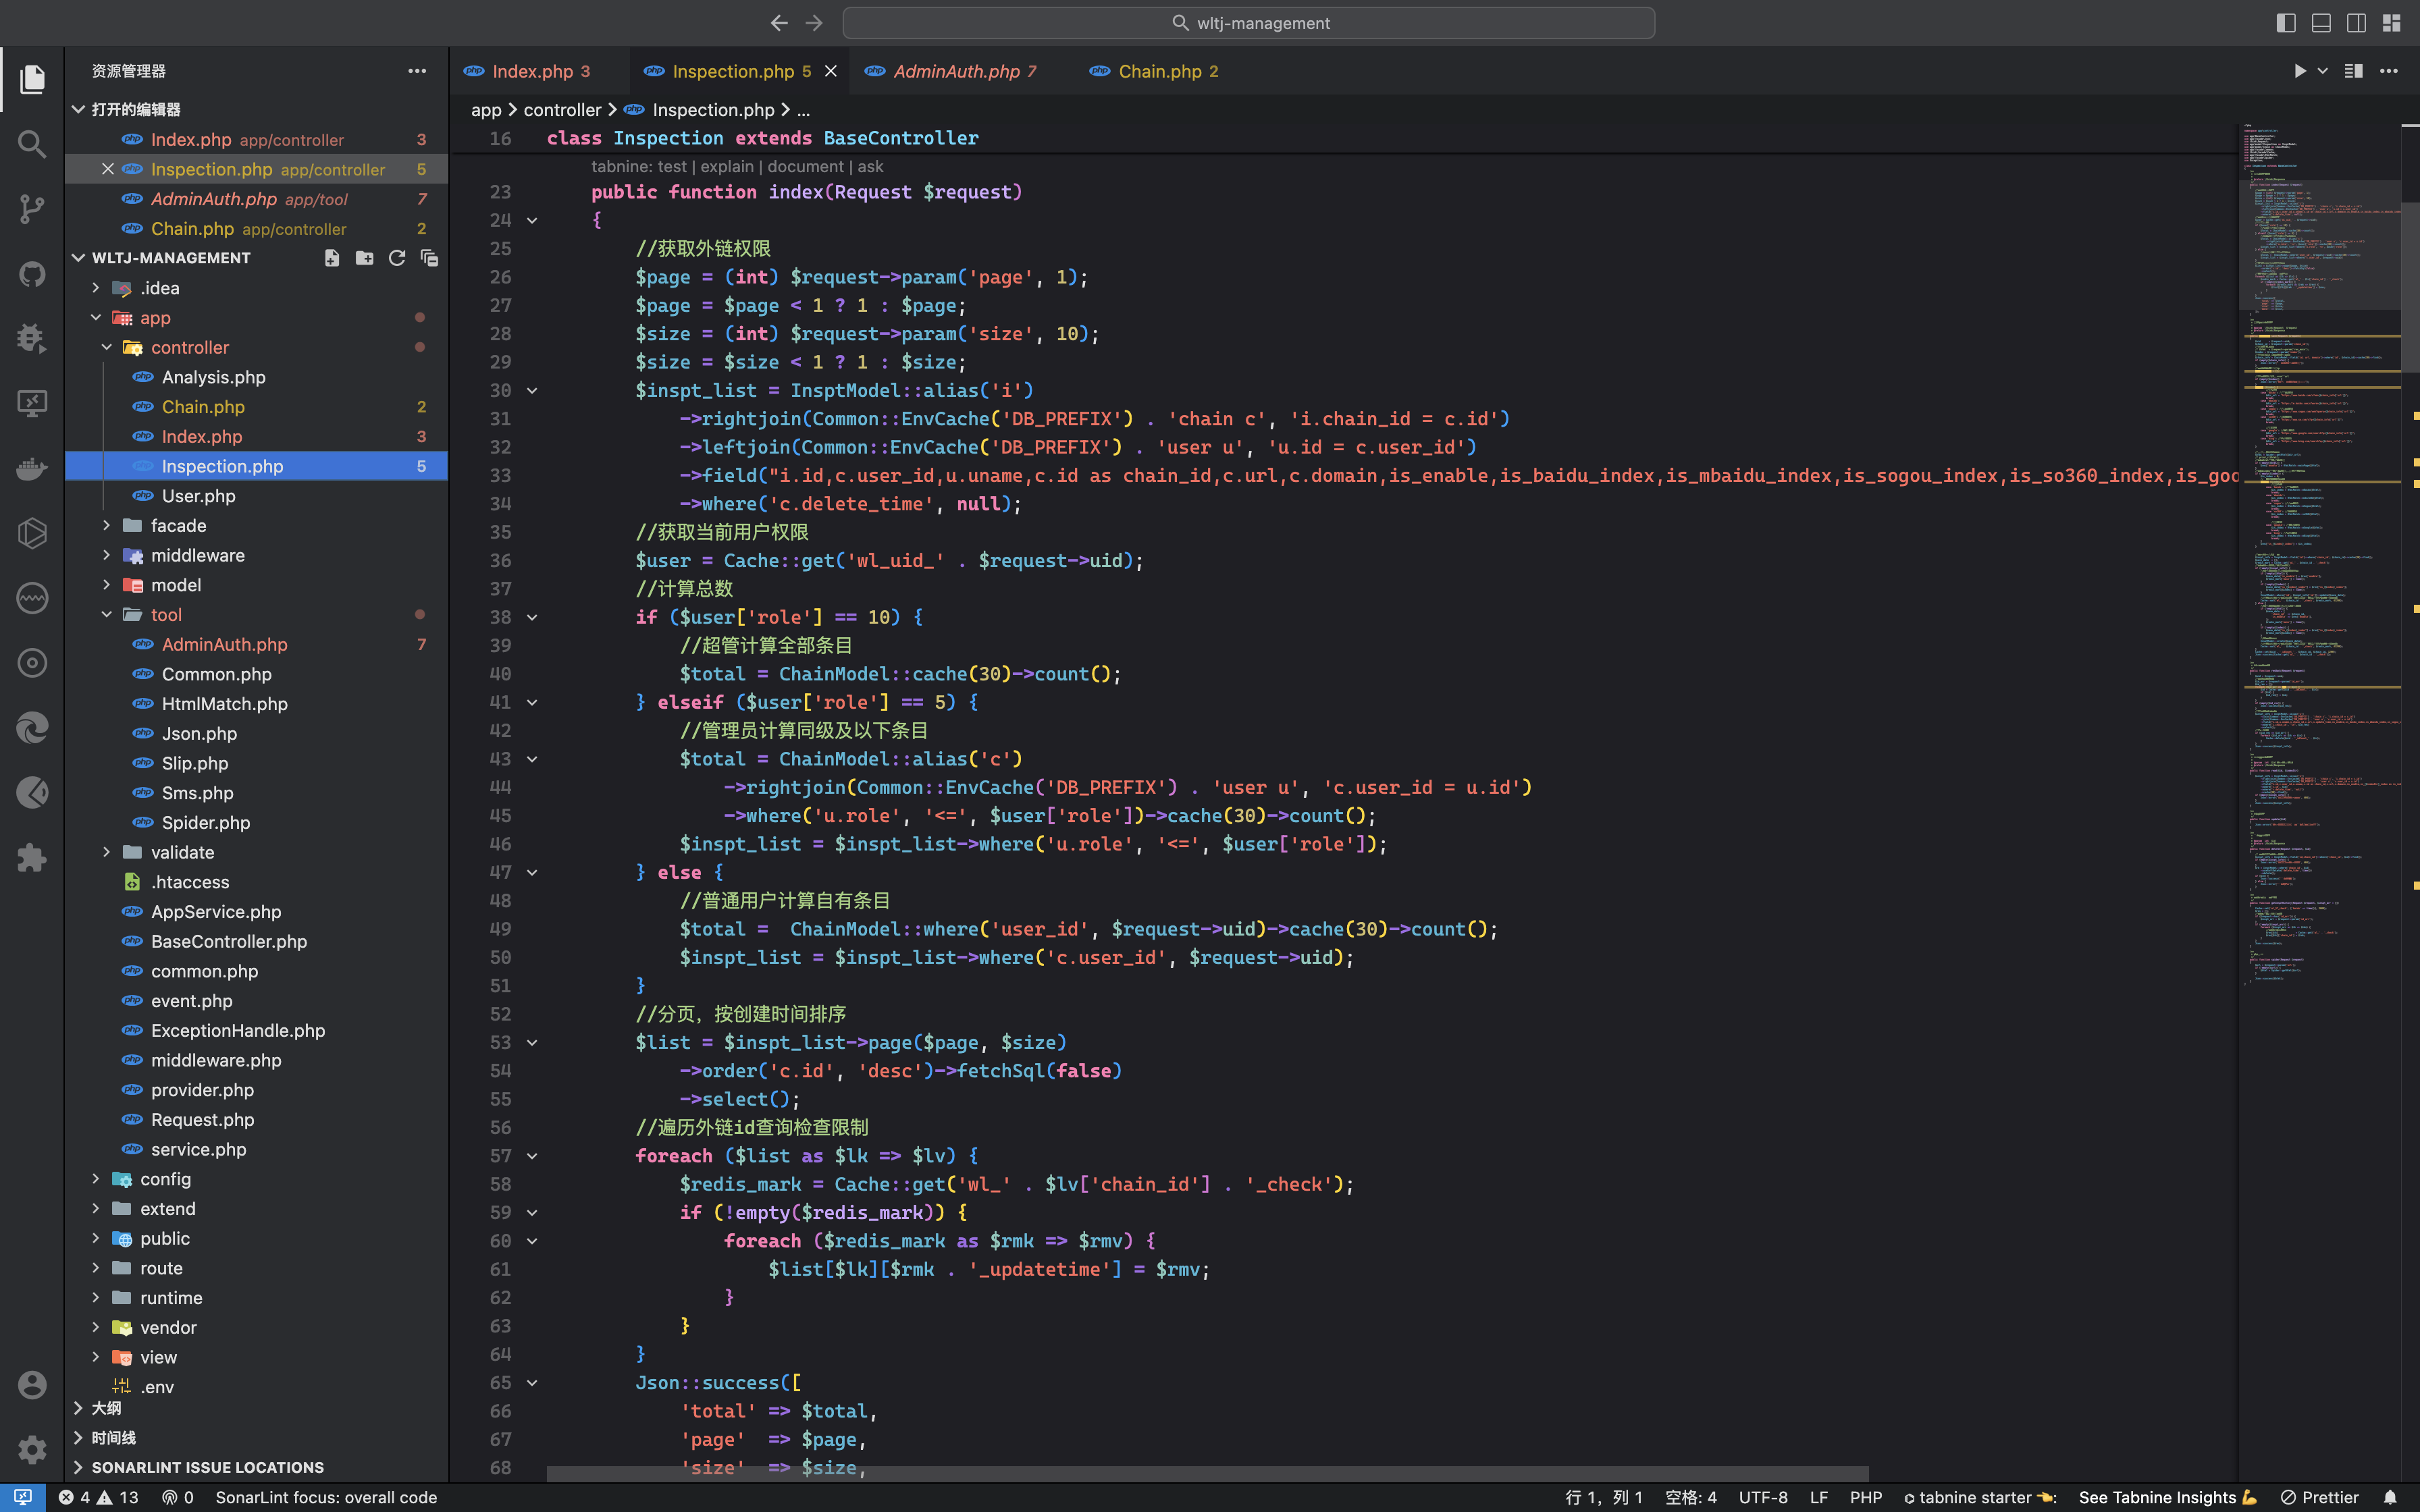The height and width of the screenshot is (1512, 2420).
Task: Fold the foreach block at line 57
Action: click(532, 1156)
